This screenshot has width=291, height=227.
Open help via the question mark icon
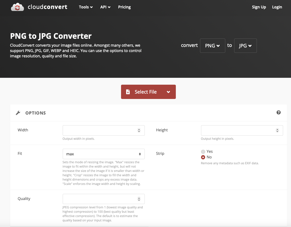pos(279,112)
